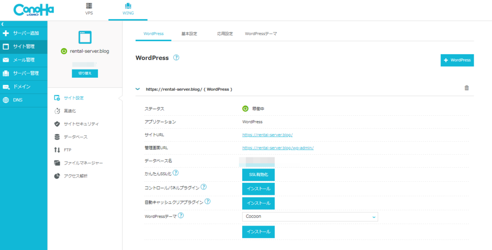Viewport: 492px width, 250px height.
Task: Switch to the 応用設定 tab
Action: tap(225, 34)
